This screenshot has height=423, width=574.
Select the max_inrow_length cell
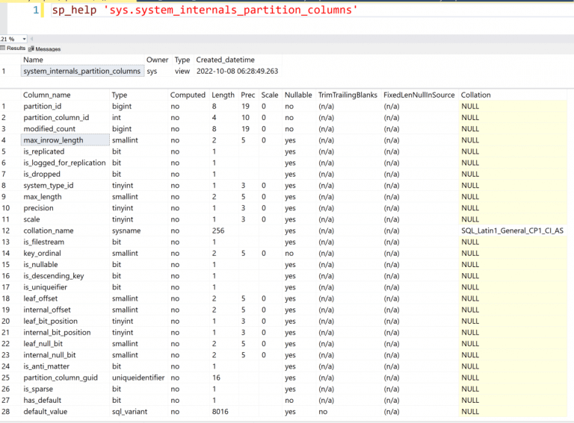(x=52, y=140)
